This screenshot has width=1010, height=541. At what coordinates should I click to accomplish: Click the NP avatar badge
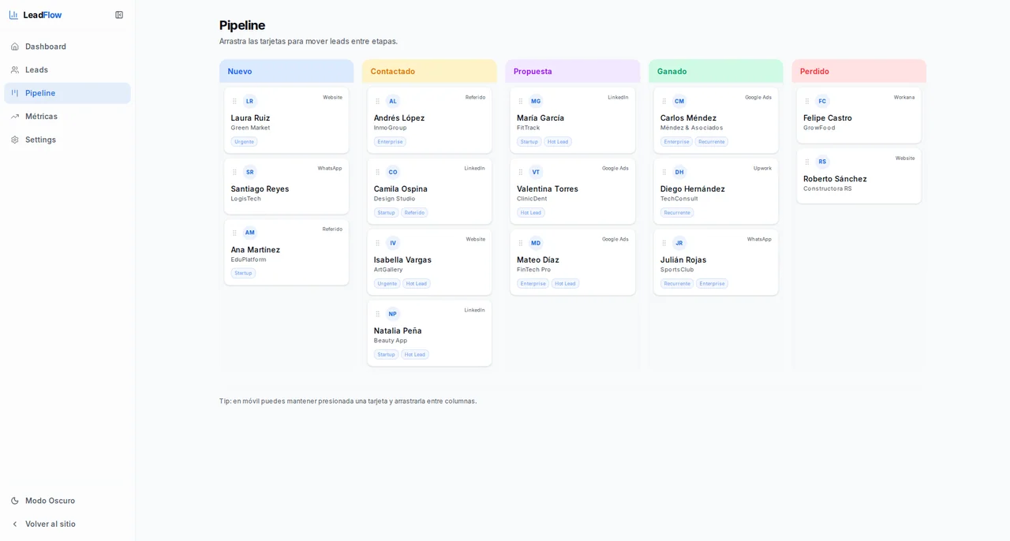point(393,314)
